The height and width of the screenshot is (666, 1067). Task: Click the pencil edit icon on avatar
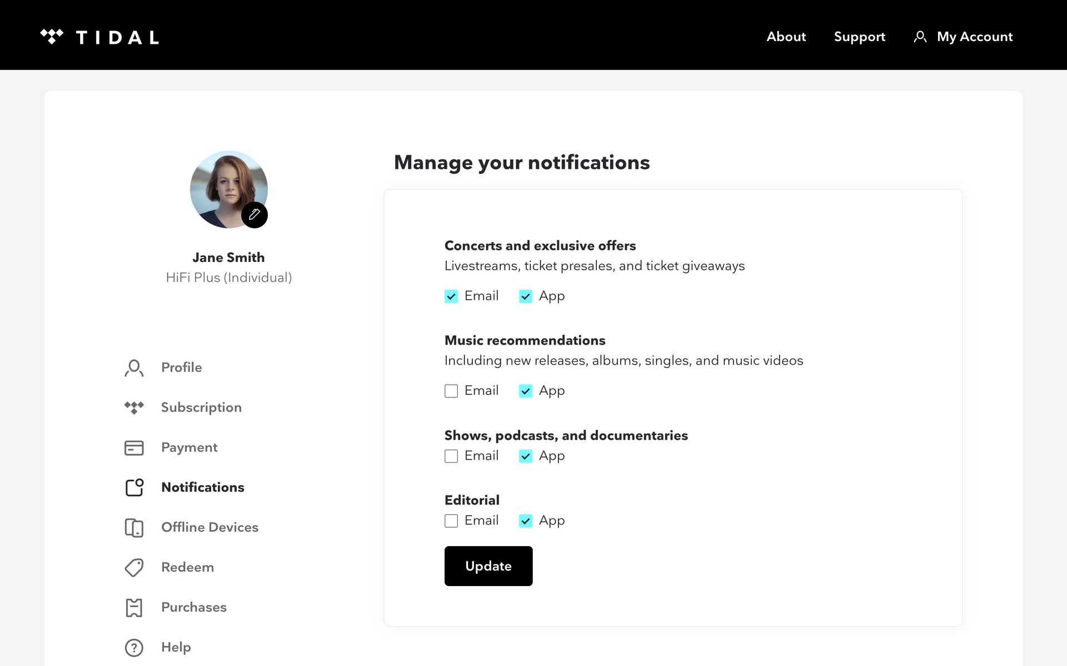click(255, 215)
